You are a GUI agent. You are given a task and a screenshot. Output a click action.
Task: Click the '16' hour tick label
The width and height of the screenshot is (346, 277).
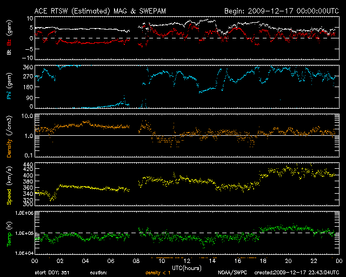click(238, 261)
